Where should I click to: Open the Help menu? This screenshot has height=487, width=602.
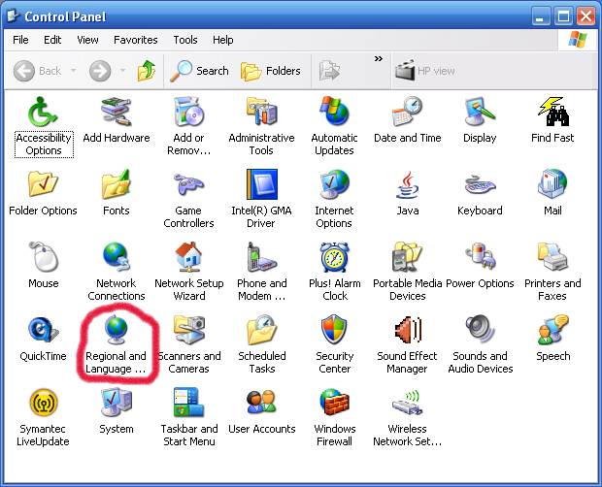pyautogui.click(x=222, y=40)
